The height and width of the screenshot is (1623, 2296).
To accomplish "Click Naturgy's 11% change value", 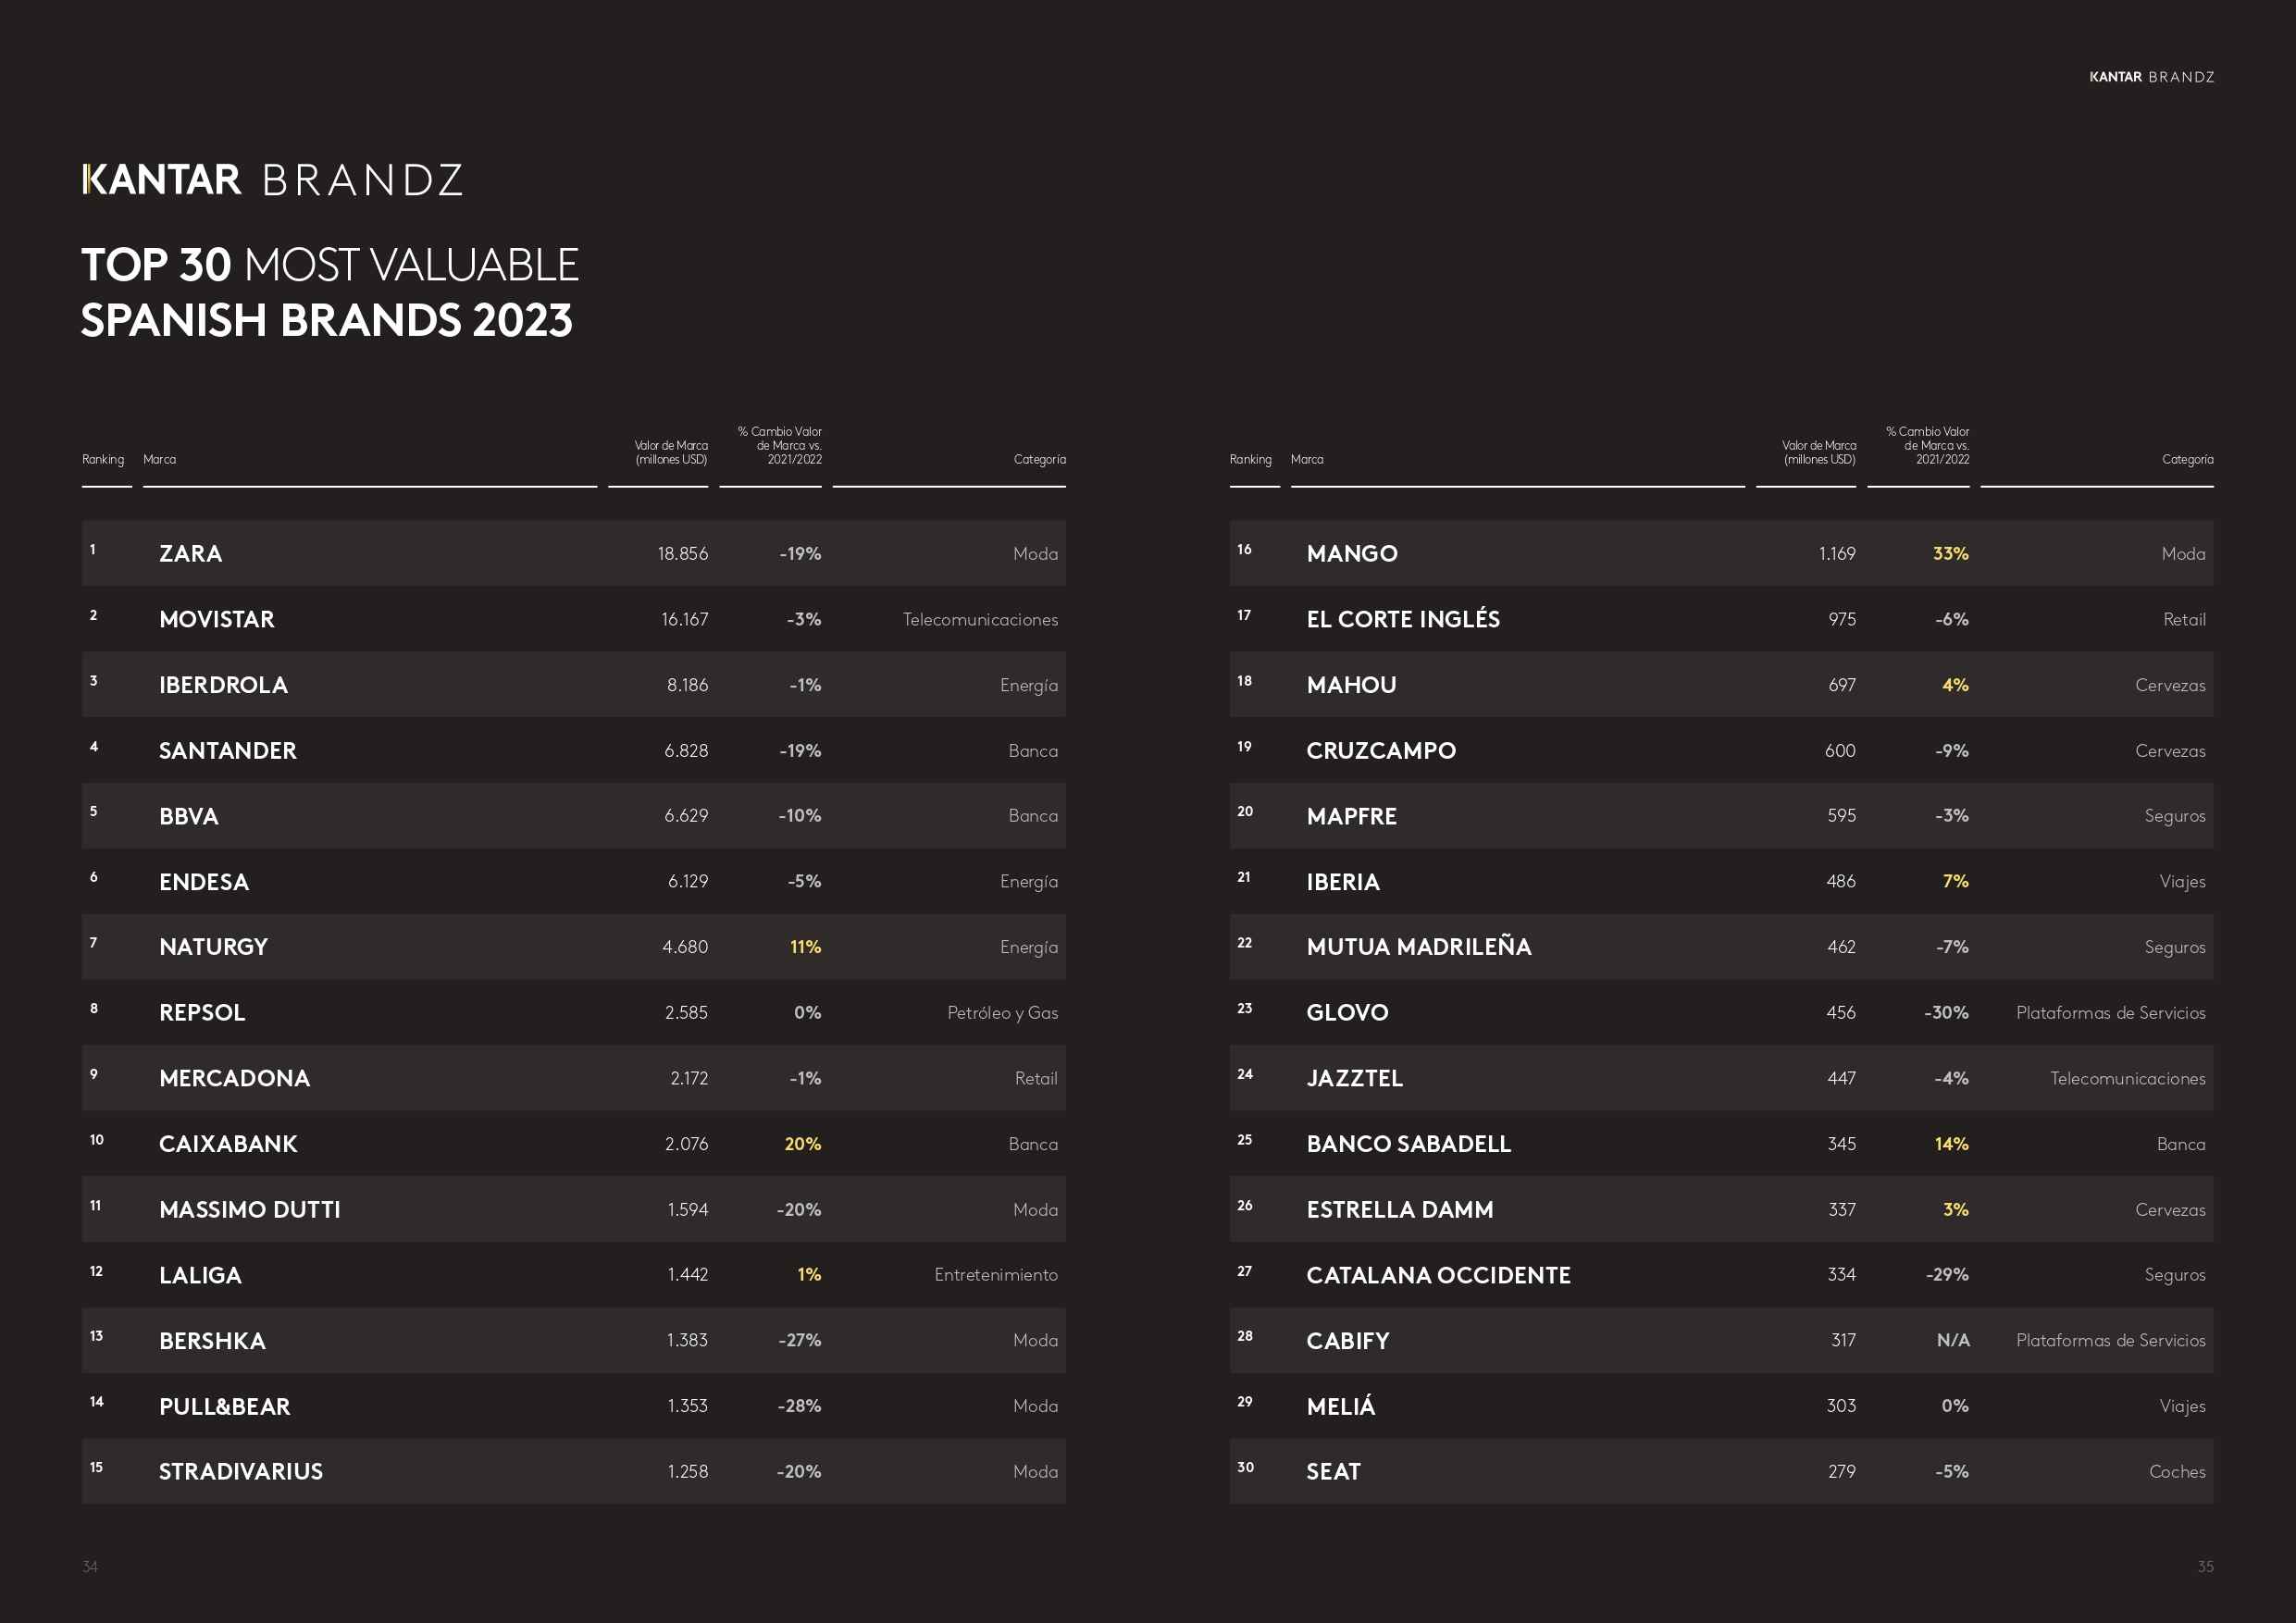I will (805, 947).
